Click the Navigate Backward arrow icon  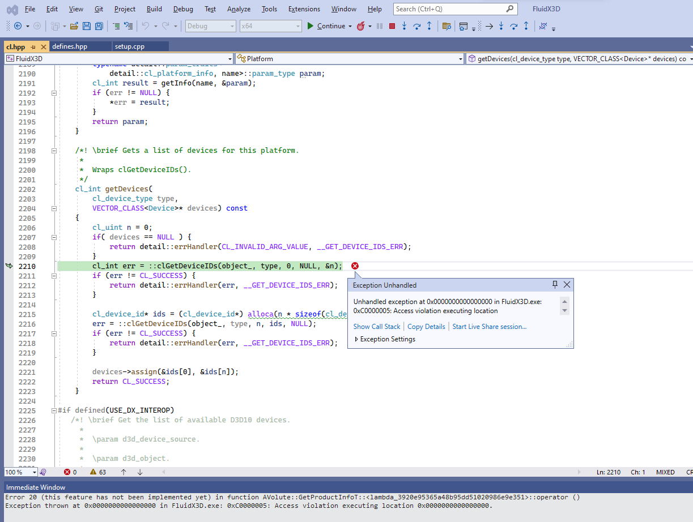coord(18,25)
